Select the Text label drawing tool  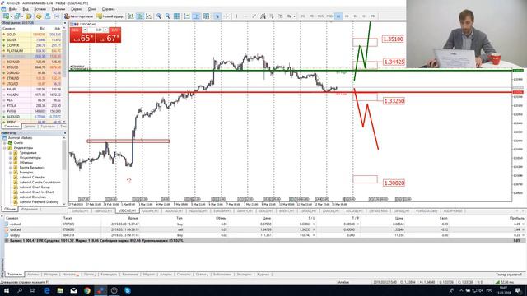pos(281,16)
